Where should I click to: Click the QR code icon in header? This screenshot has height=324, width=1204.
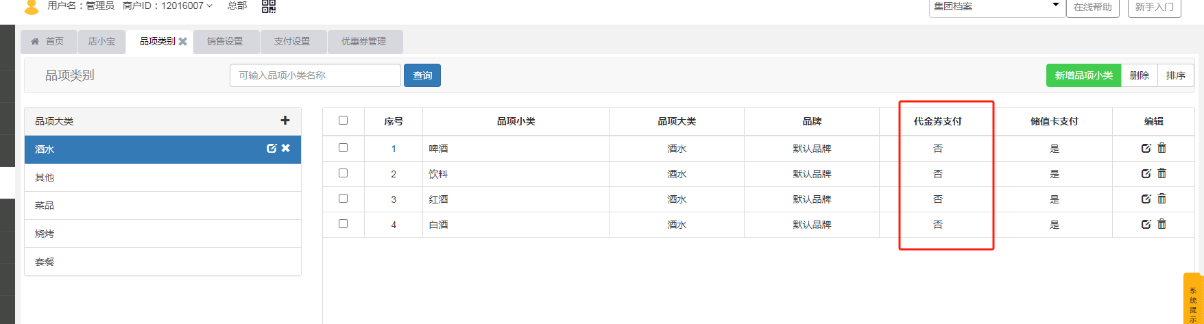269,6
